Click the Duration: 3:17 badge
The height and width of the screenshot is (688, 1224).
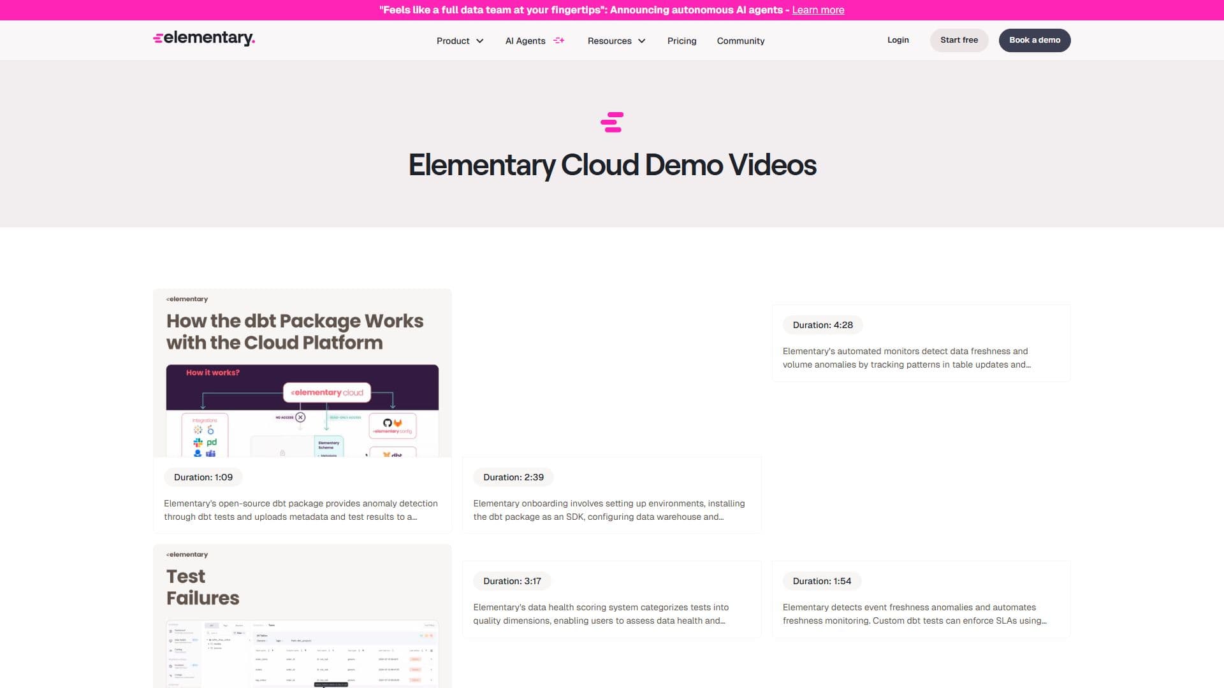(512, 581)
